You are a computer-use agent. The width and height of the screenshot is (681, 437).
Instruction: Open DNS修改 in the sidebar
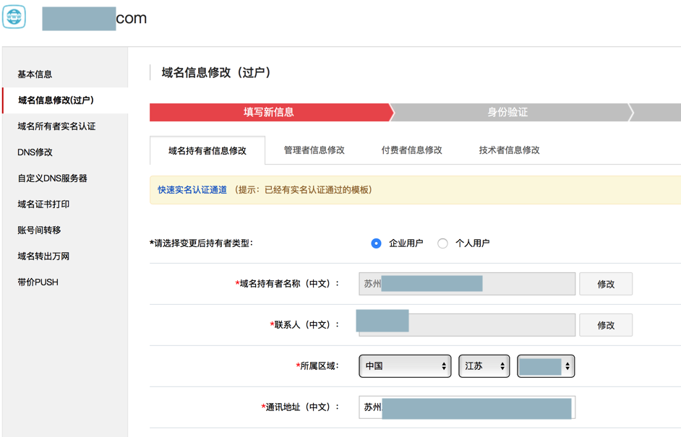point(35,152)
